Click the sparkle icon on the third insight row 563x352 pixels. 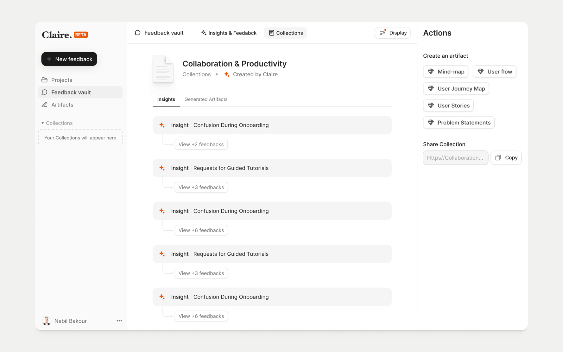pyautogui.click(x=162, y=211)
